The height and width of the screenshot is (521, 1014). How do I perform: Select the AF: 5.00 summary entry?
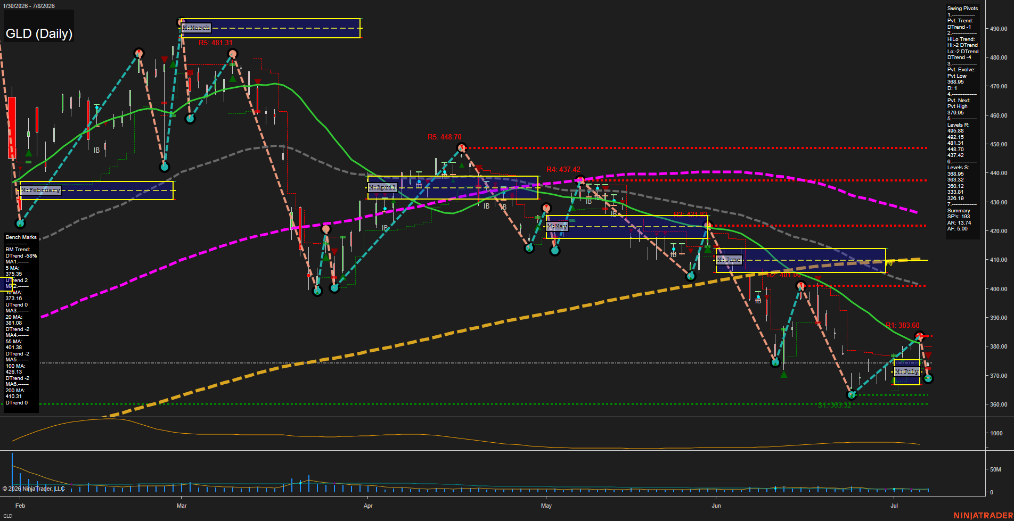(958, 229)
